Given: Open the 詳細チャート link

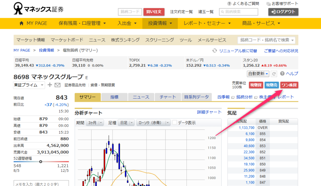Looking at the screenshot, I should pos(209,112).
